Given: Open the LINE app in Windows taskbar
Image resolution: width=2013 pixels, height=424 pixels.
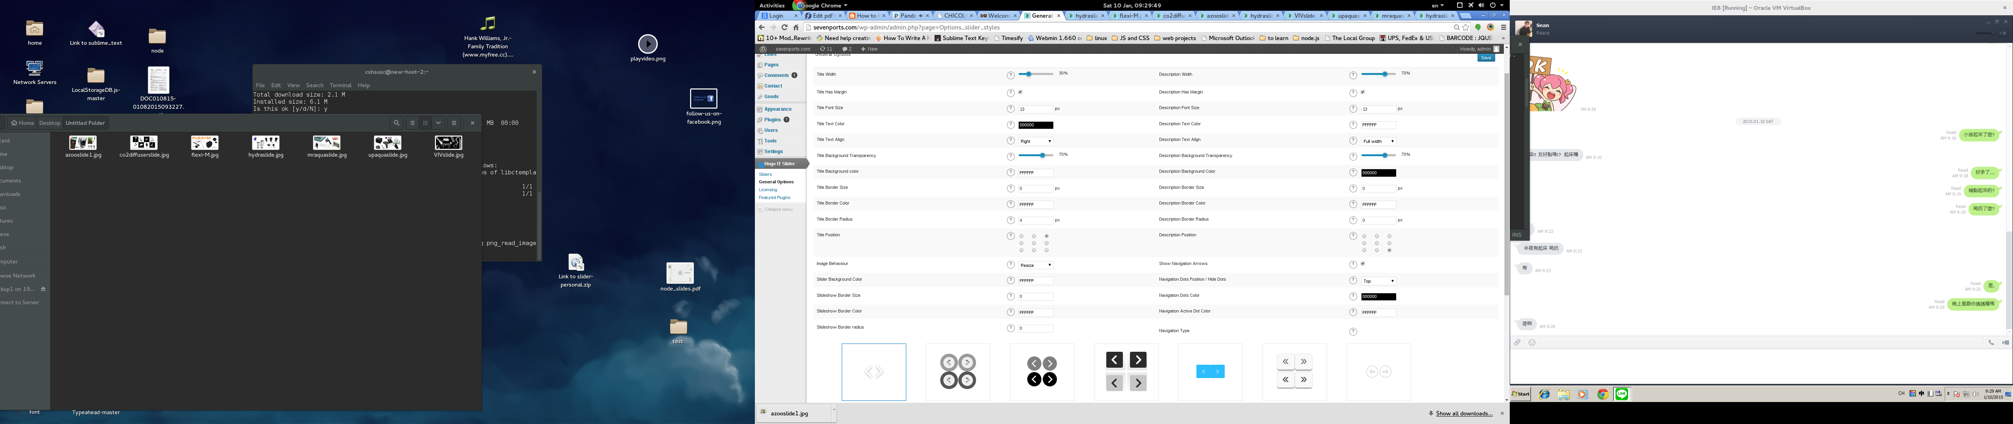Looking at the screenshot, I should (x=1621, y=394).
